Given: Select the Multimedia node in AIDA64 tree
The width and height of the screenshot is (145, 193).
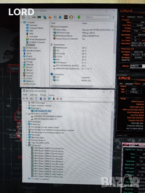Looking at the screenshot, I should [30, 59].
